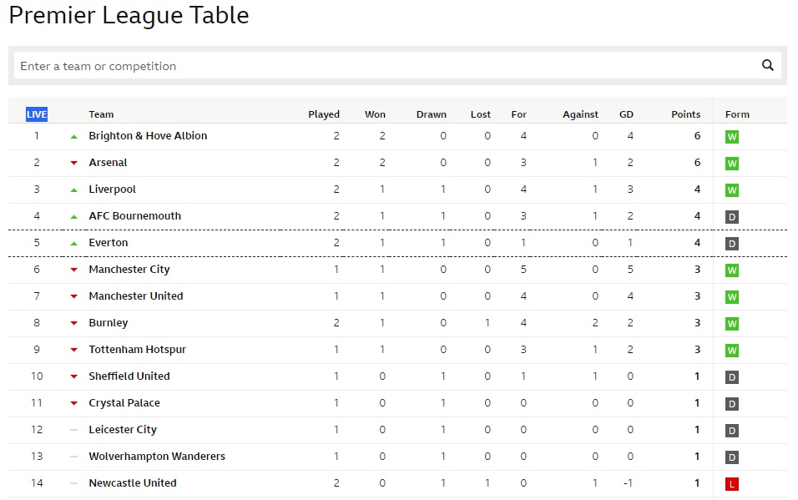Focus the team or competition search field
The image size is (798, 500).
386,66
